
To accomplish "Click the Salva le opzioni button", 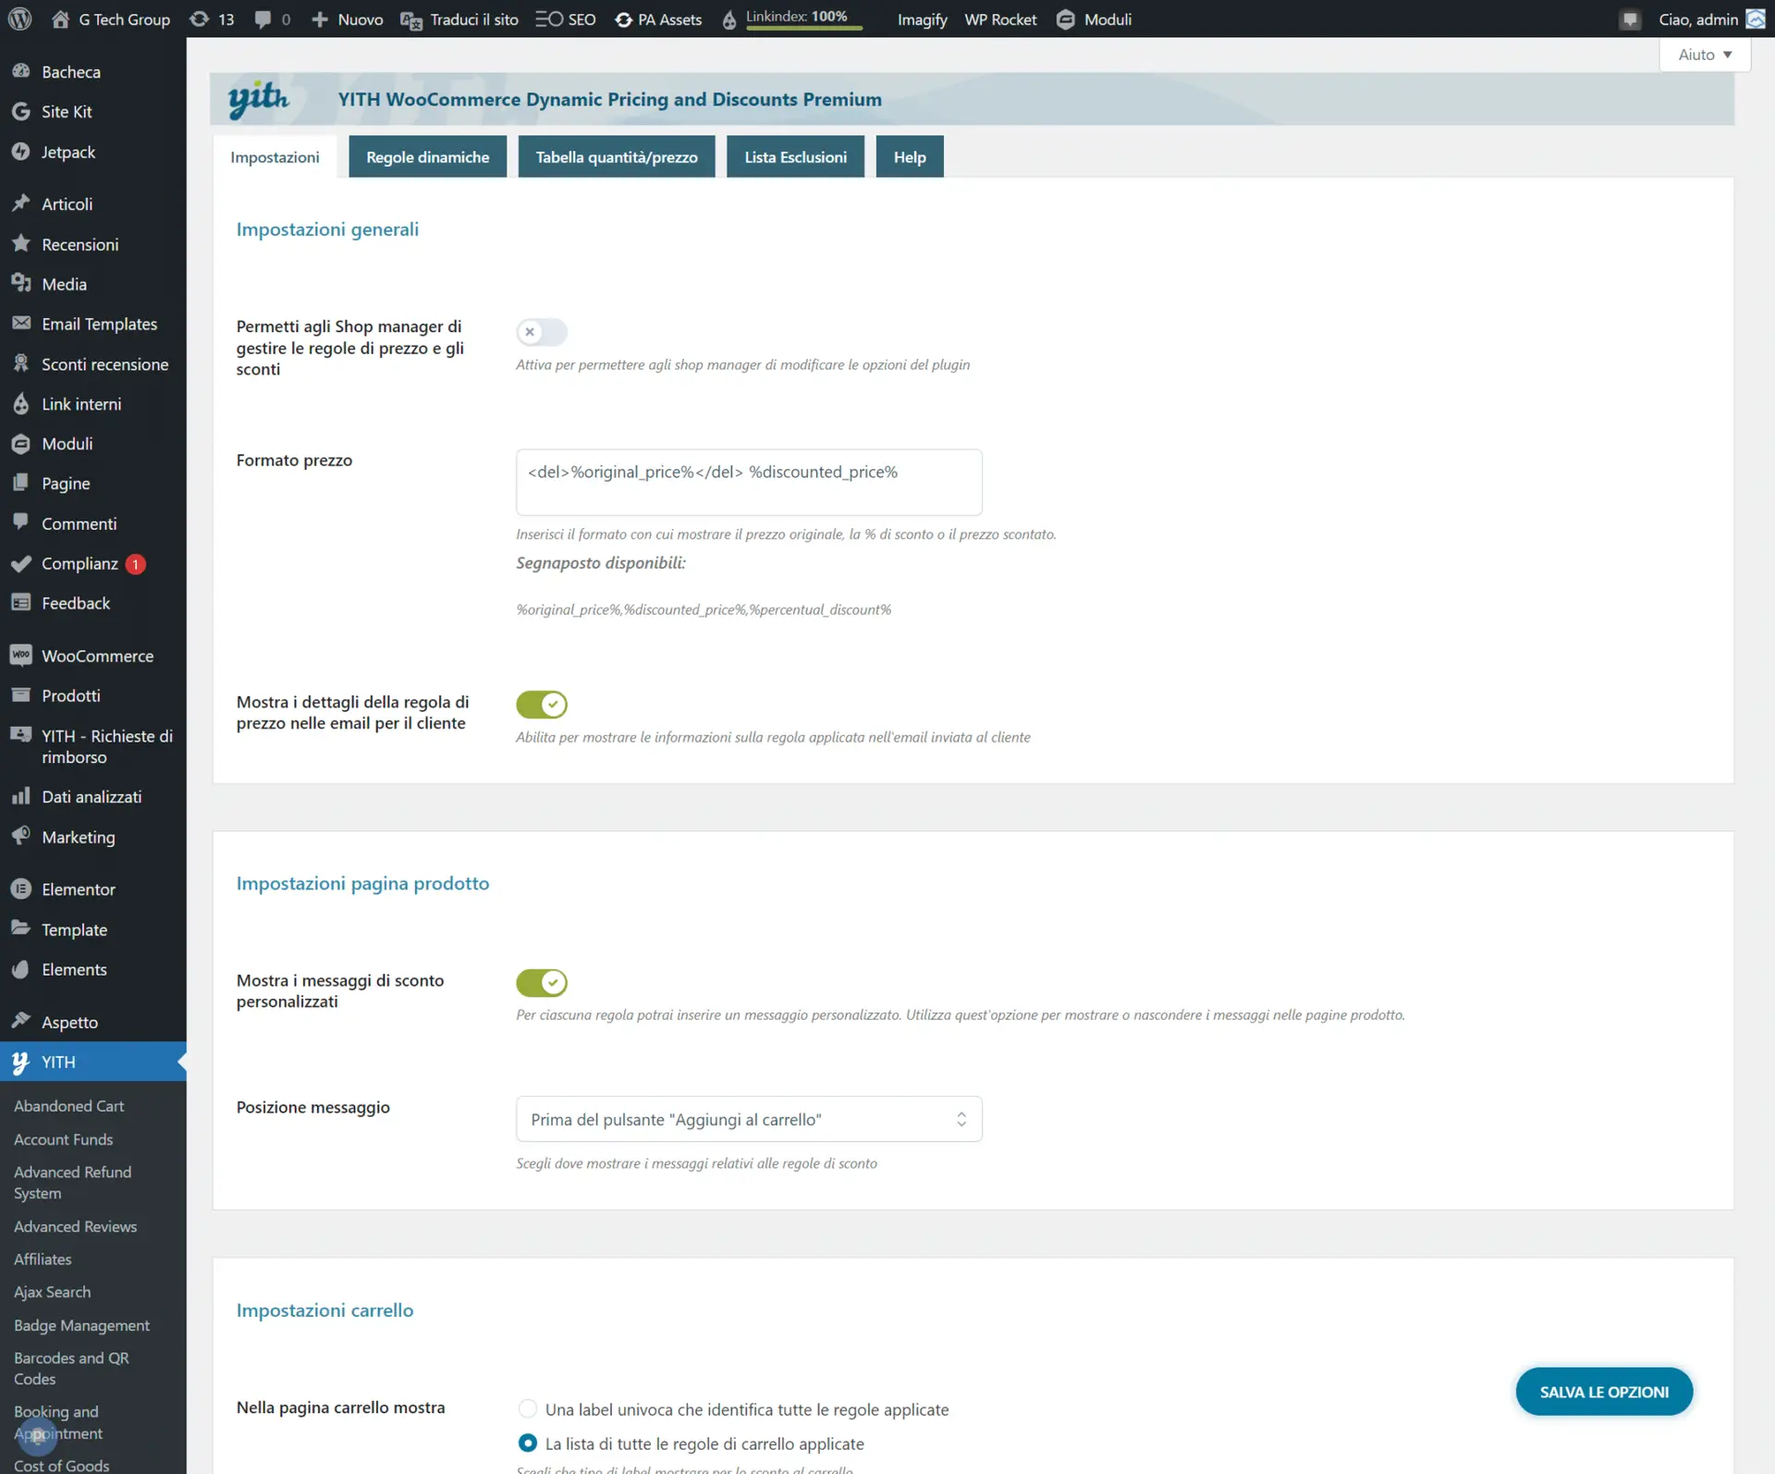I will coord(1604,1392).
